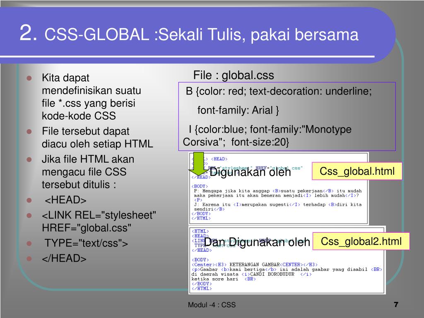Select the line "<LINK REL="stylesheet" HREF="global.css"" bullet

tap(99, 221)
